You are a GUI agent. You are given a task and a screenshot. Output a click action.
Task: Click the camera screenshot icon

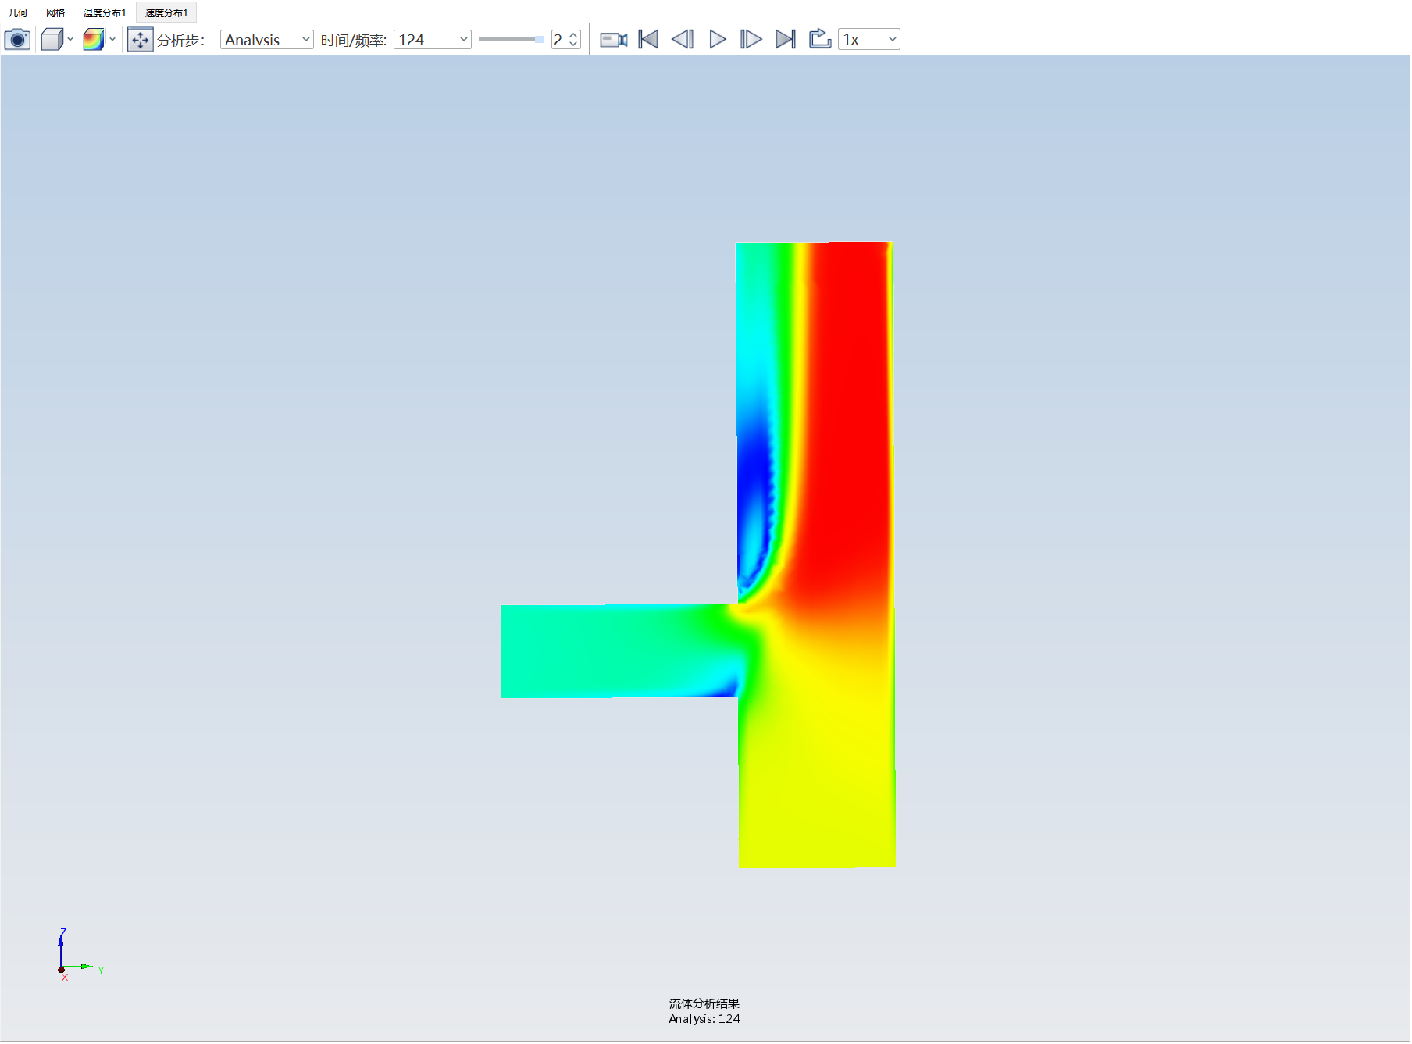17,40
